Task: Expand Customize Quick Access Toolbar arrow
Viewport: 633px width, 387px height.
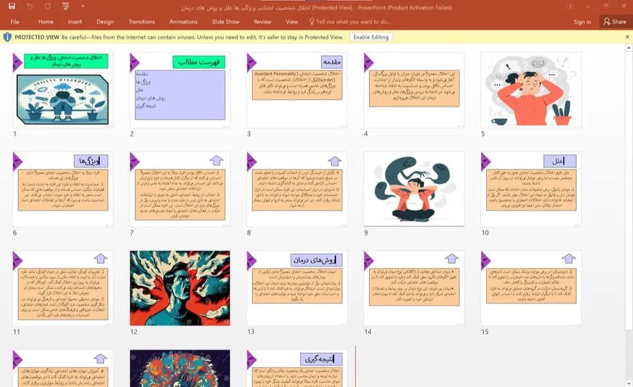Action: [82, 6]
